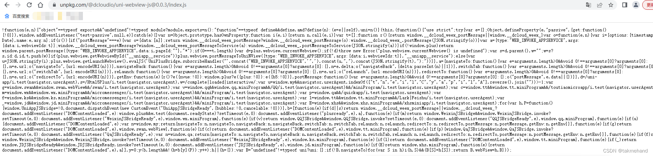The image size is (653, 156).
Task: Click the leading !function(e,n) code text
Action: coord(19,30)
